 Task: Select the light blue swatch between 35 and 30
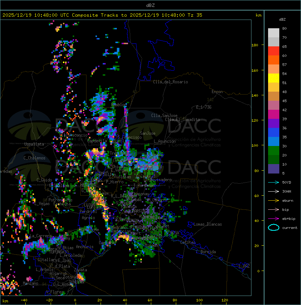tap(274, 142)
